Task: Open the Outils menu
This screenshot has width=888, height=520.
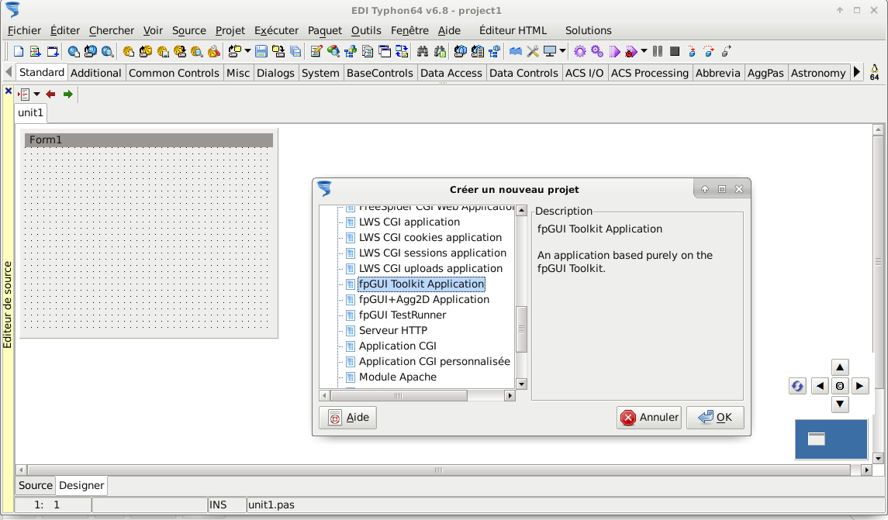Action: tap(366, 30)
